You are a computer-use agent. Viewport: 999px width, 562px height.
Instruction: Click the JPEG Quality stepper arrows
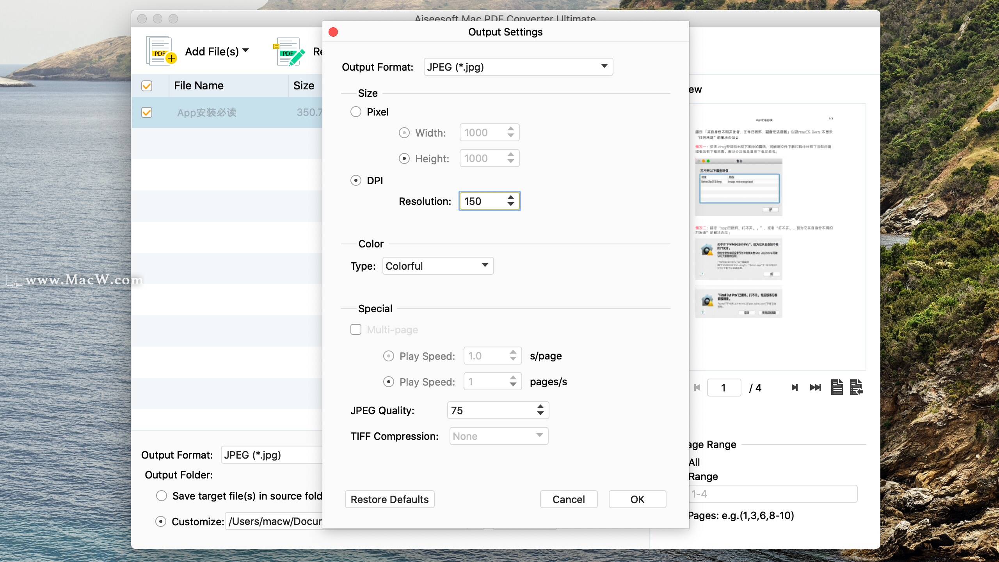540,410
